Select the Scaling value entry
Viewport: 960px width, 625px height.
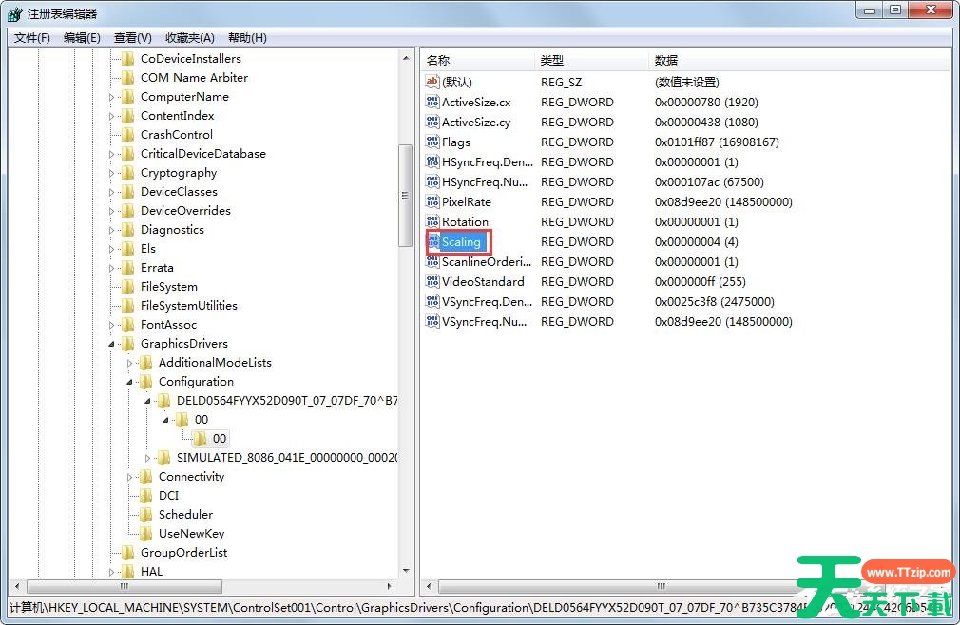coord(461,242)
